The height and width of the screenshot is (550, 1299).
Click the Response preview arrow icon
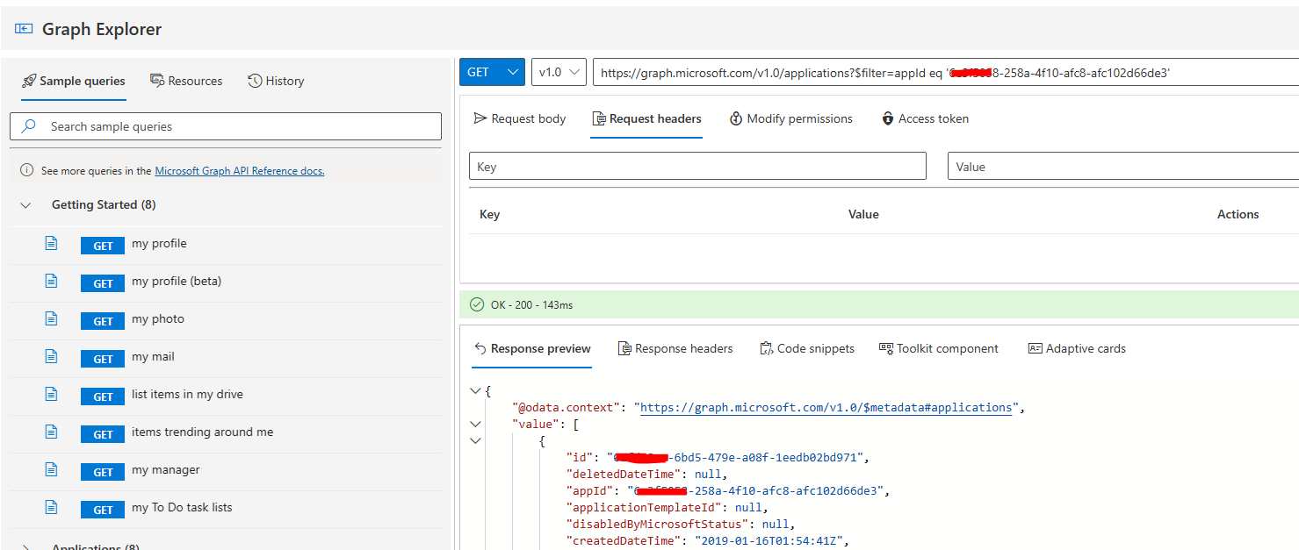(480, 348)
